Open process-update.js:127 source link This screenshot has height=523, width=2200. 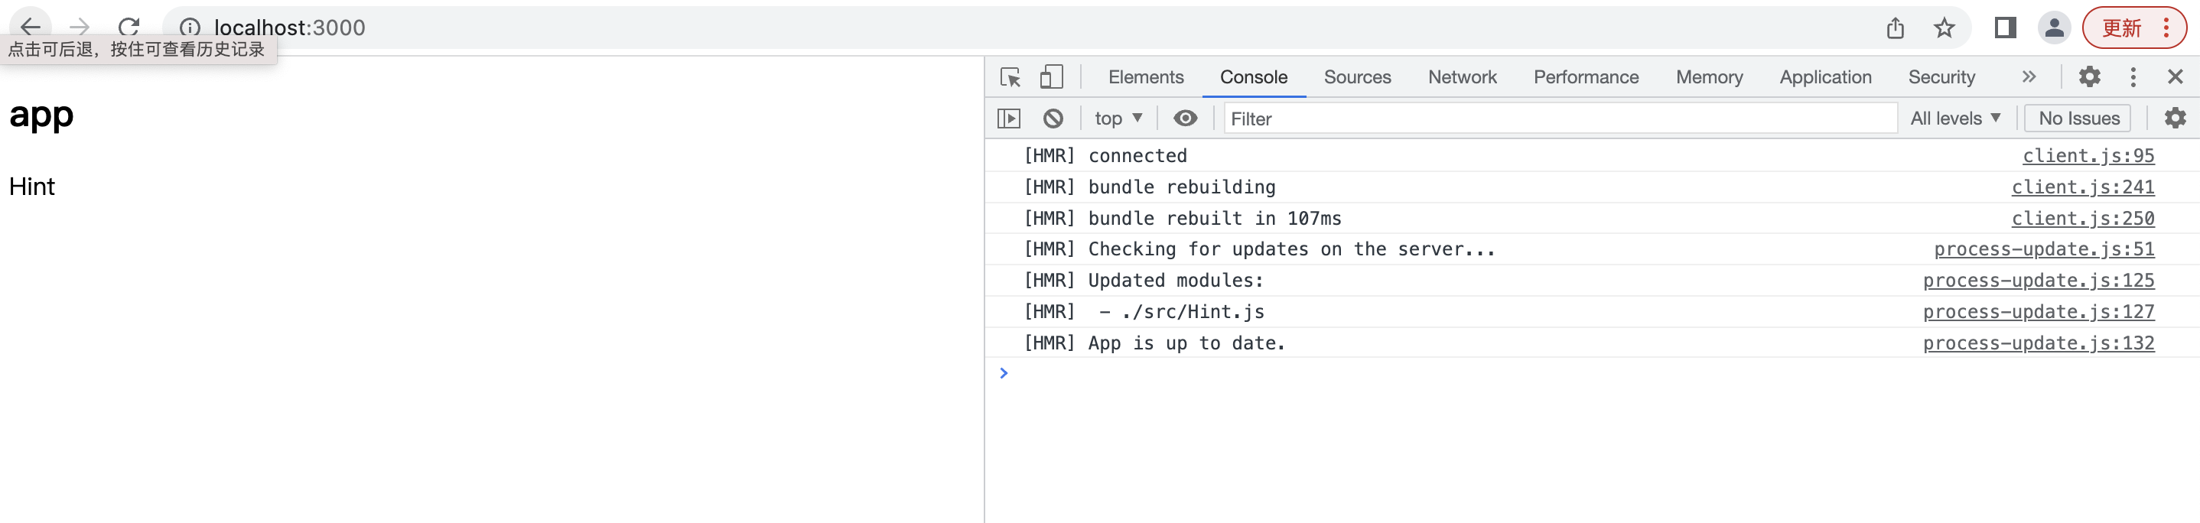point(2038,313)
